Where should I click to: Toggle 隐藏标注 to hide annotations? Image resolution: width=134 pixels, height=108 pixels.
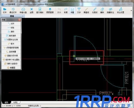click(x=110, y=10)
